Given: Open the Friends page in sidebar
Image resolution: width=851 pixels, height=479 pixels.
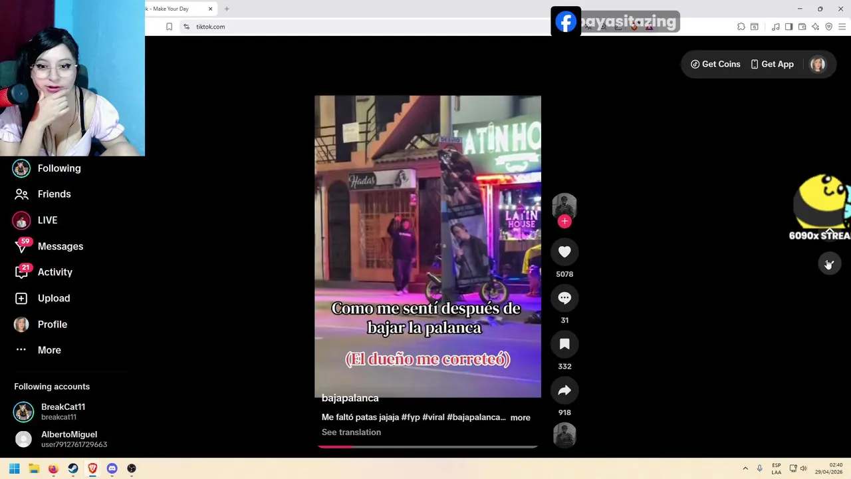Looking at the screenshot, I should 43,194.
